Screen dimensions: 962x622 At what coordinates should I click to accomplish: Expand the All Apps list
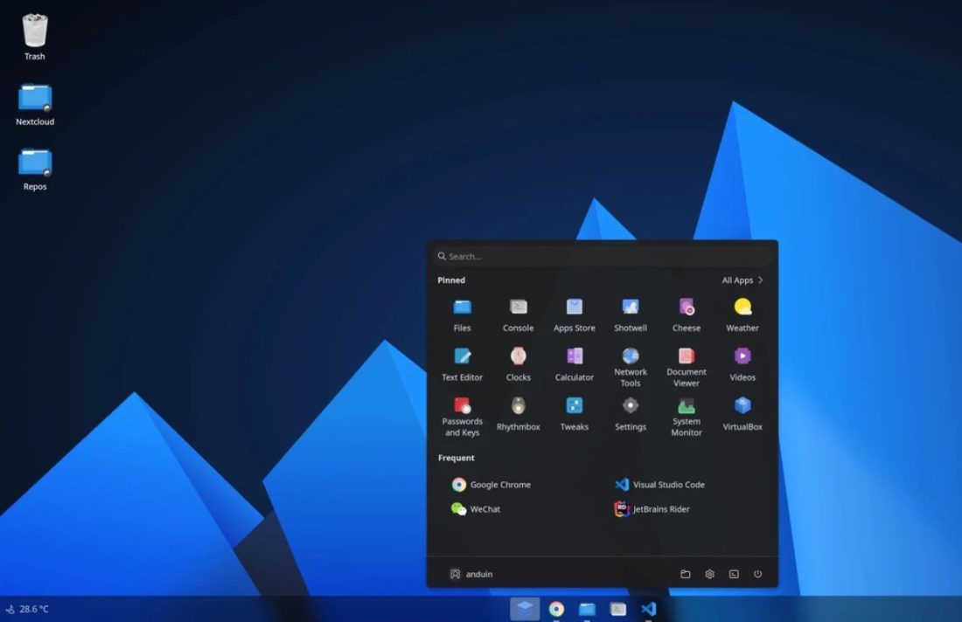click(x=741, y=280)
